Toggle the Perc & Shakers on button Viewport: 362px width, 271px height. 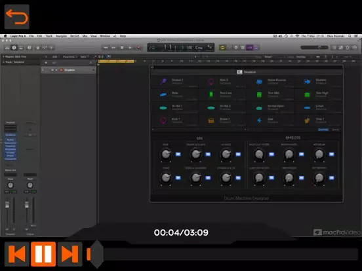pyautogui.click(x=208, y=177)
